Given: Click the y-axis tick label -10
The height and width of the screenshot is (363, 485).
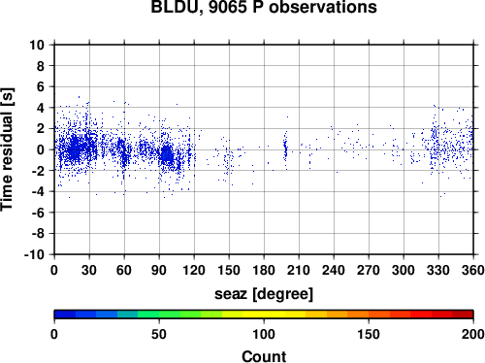Looking at the screenshot, I should (x=34, y=254).
